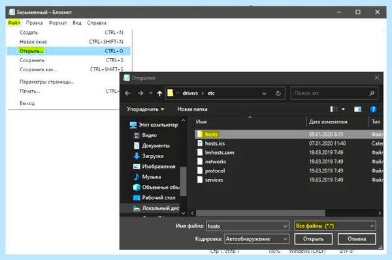This screenshot has width=392, height=260.
Task: Expand the address bar history dropdown
Action: coord(264,93)
